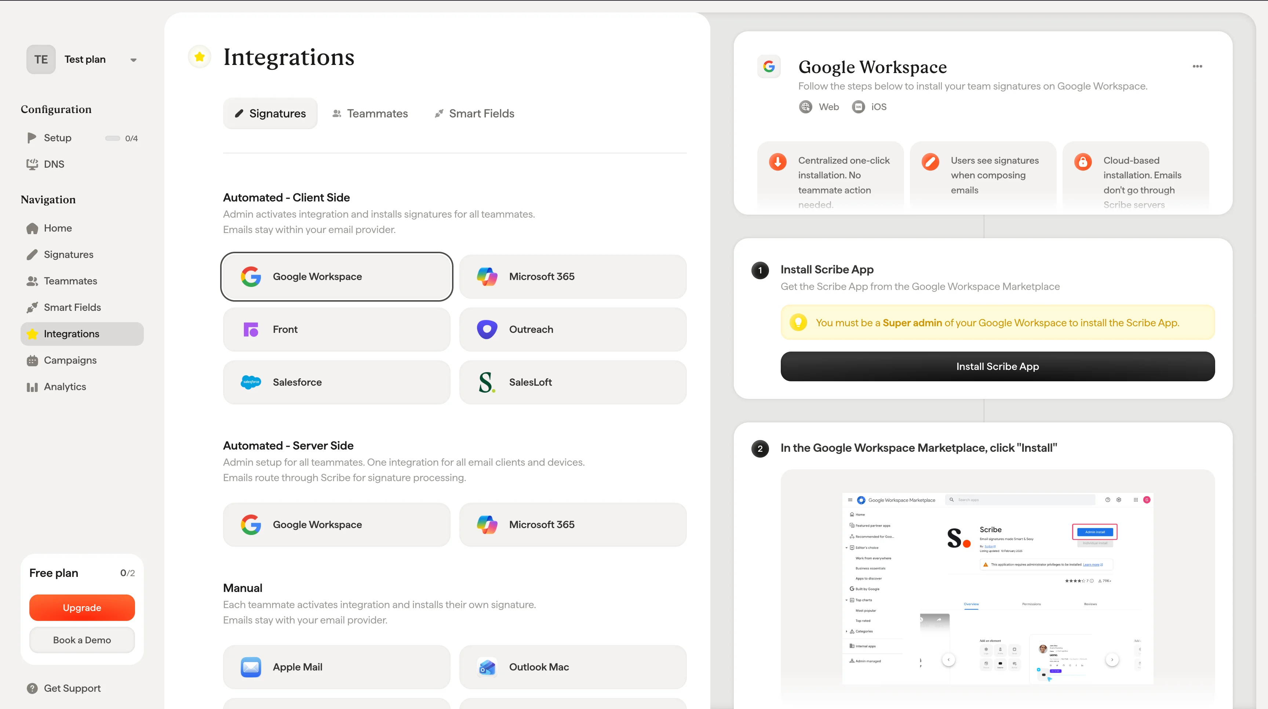Click the Signatures pen icon in the sidebar
The width and height of the screenshot is (1268, 709).
coord(32,255)
